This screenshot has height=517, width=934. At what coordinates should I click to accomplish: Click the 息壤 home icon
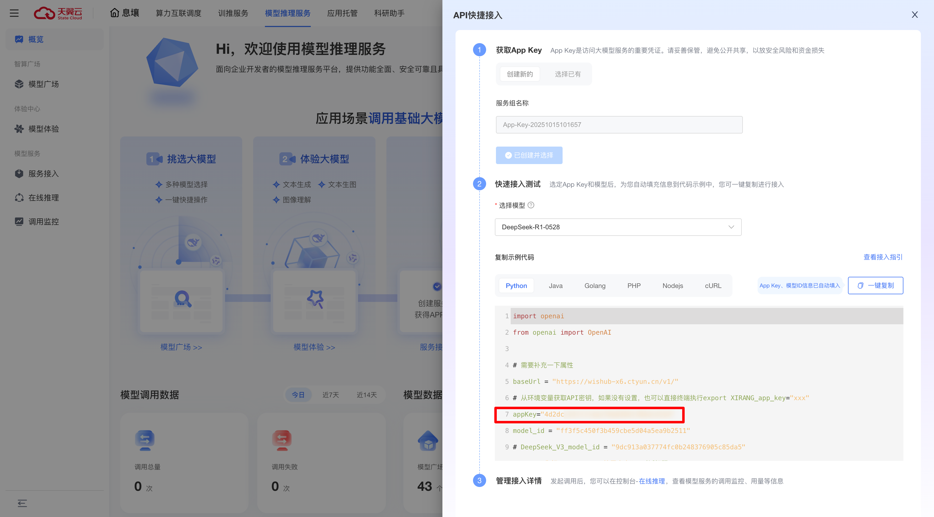pyautogui.click(x=115, y=13)
